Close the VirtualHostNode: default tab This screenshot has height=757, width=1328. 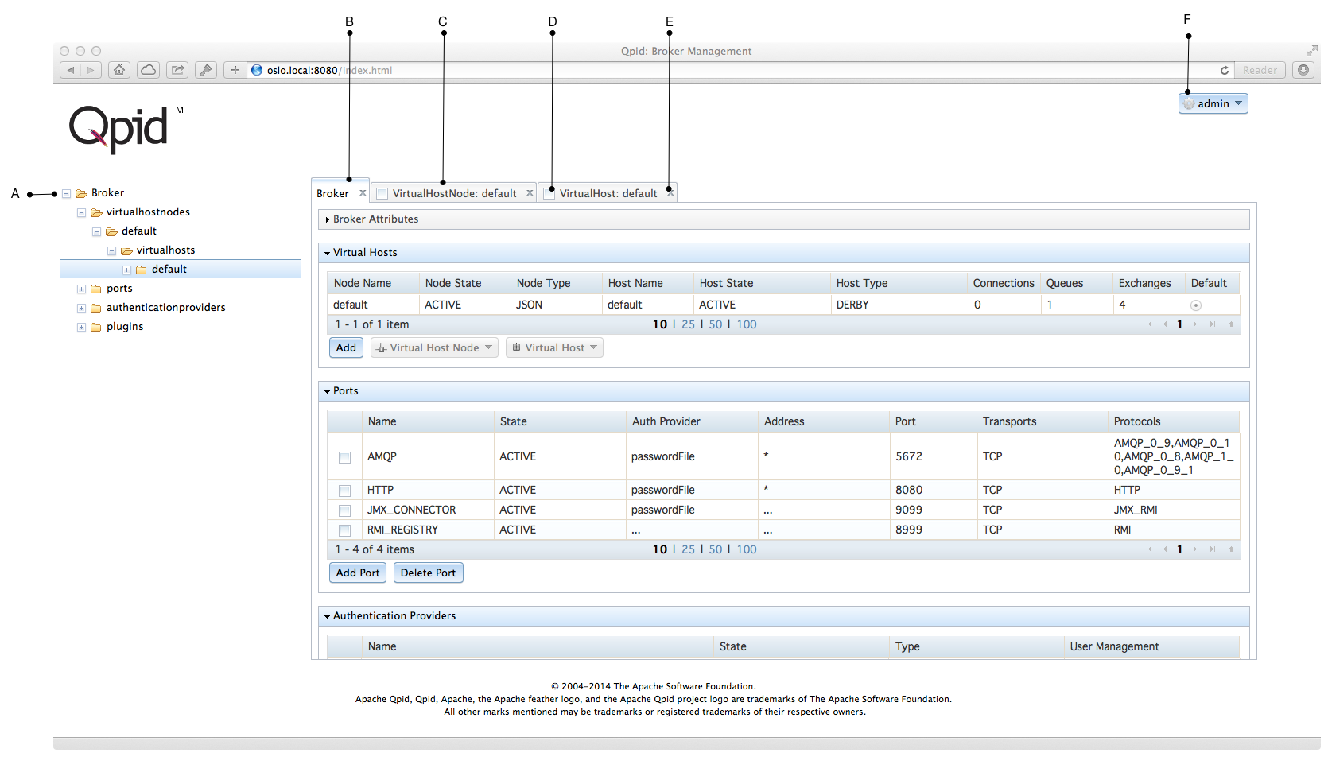tap(530, 192)
